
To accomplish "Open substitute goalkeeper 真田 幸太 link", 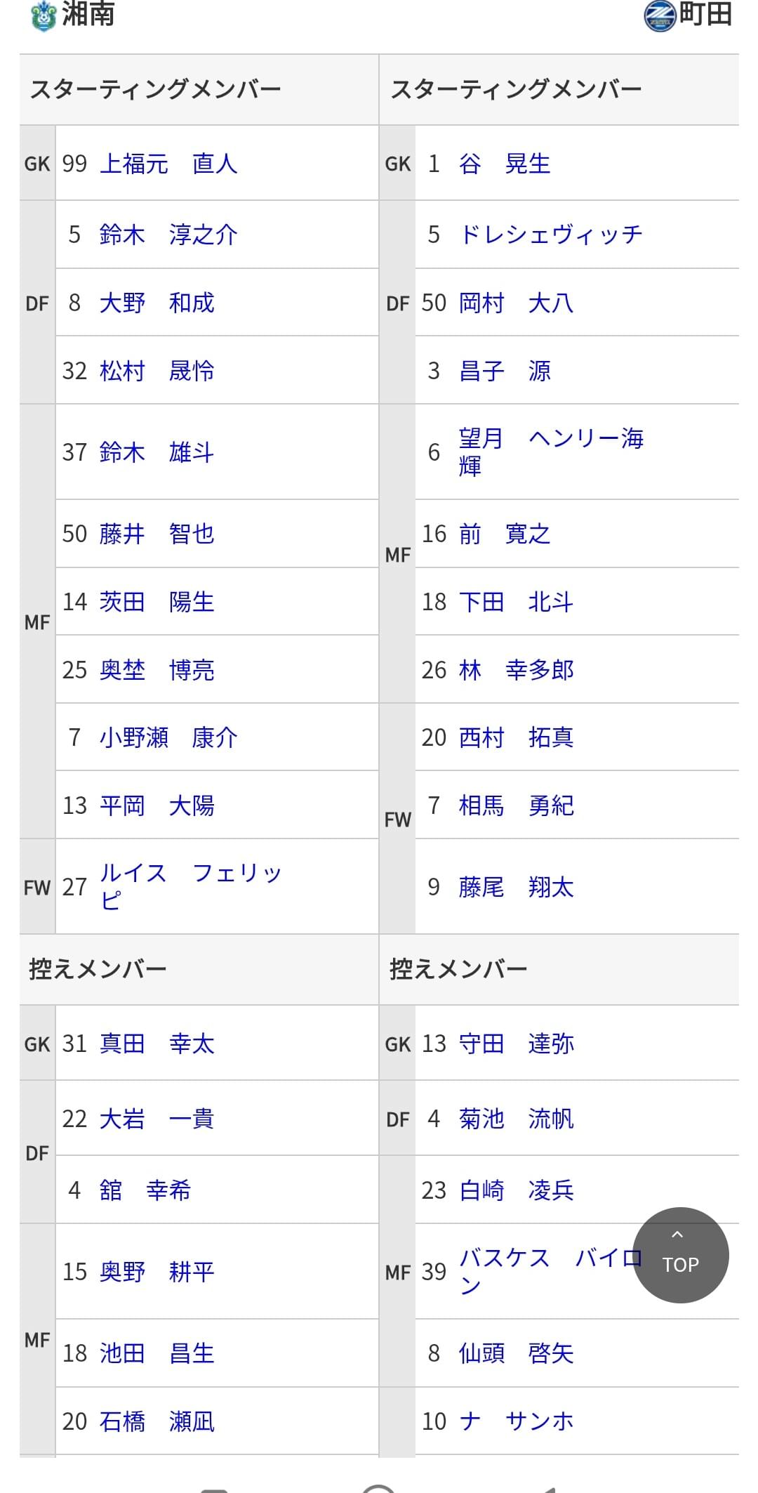I will [x=157, y=1044].
